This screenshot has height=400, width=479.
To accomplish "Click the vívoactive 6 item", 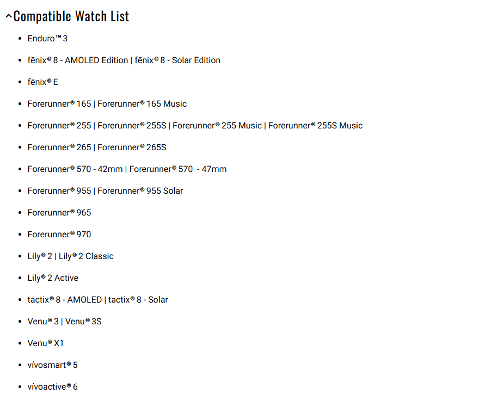I will 53,387.
